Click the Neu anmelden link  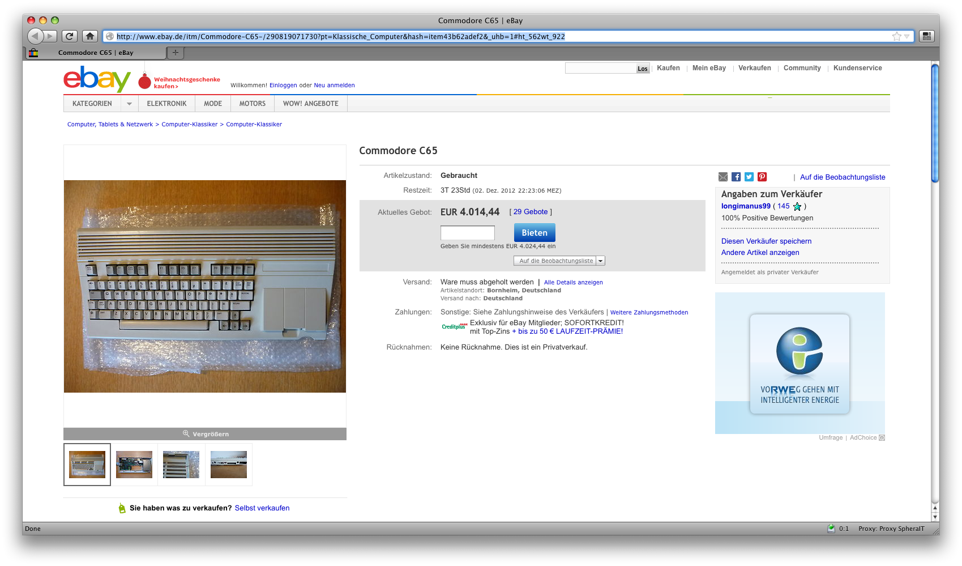[x=334, y=86]
